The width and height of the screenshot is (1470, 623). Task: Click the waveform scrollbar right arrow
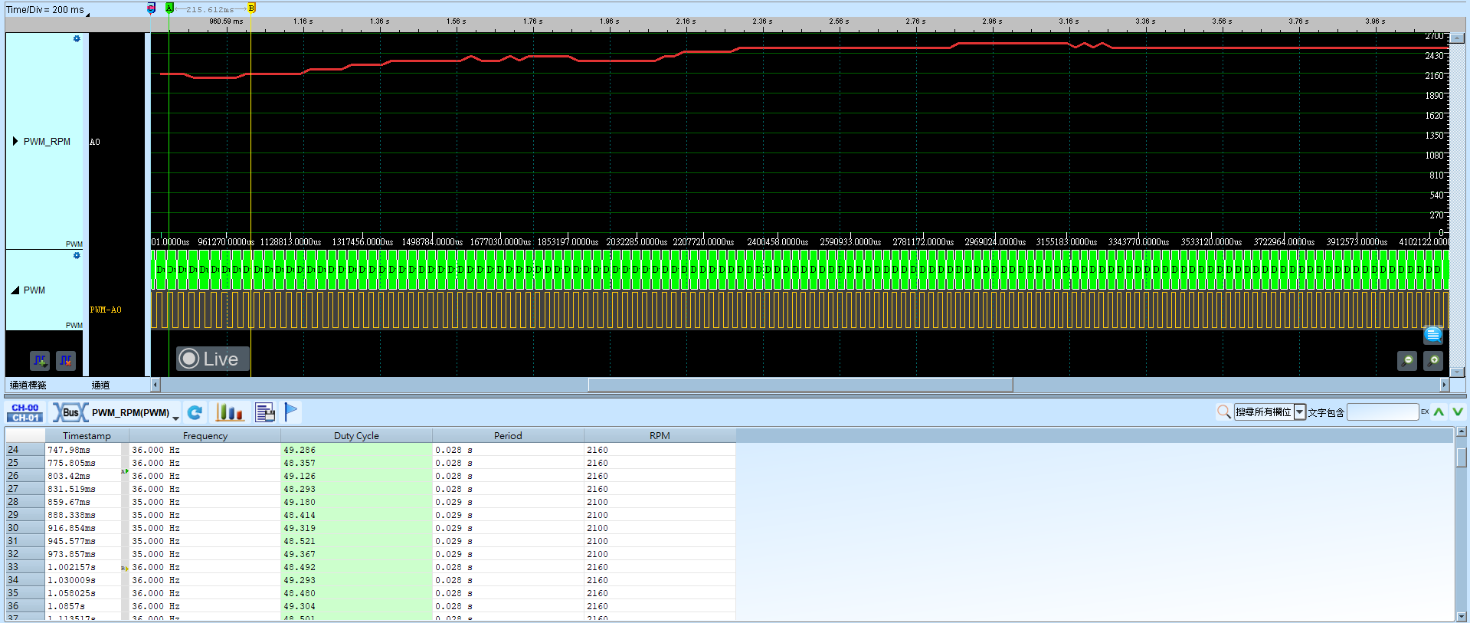[x=1445, y=385]
